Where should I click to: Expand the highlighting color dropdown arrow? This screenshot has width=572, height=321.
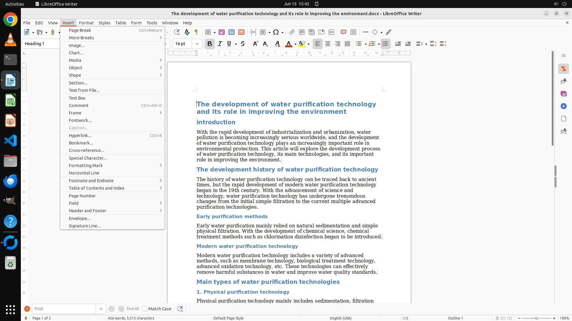coord(308,44)
